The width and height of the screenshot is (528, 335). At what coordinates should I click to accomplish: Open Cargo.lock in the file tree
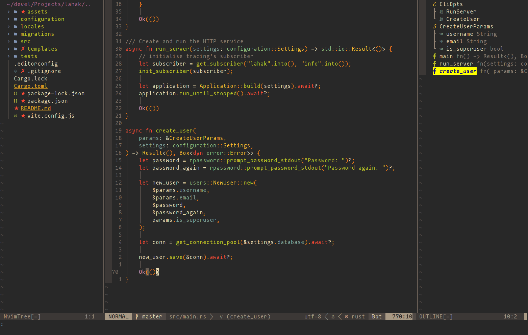tap(30, 79)
